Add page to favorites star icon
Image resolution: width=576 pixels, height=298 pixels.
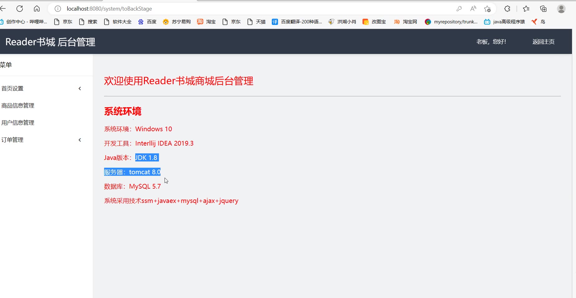point(487,9)
